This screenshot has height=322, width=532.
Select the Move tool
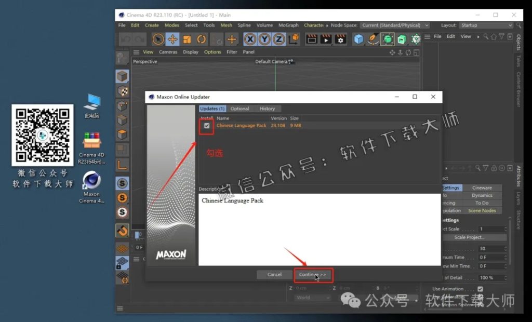point(172,39)
